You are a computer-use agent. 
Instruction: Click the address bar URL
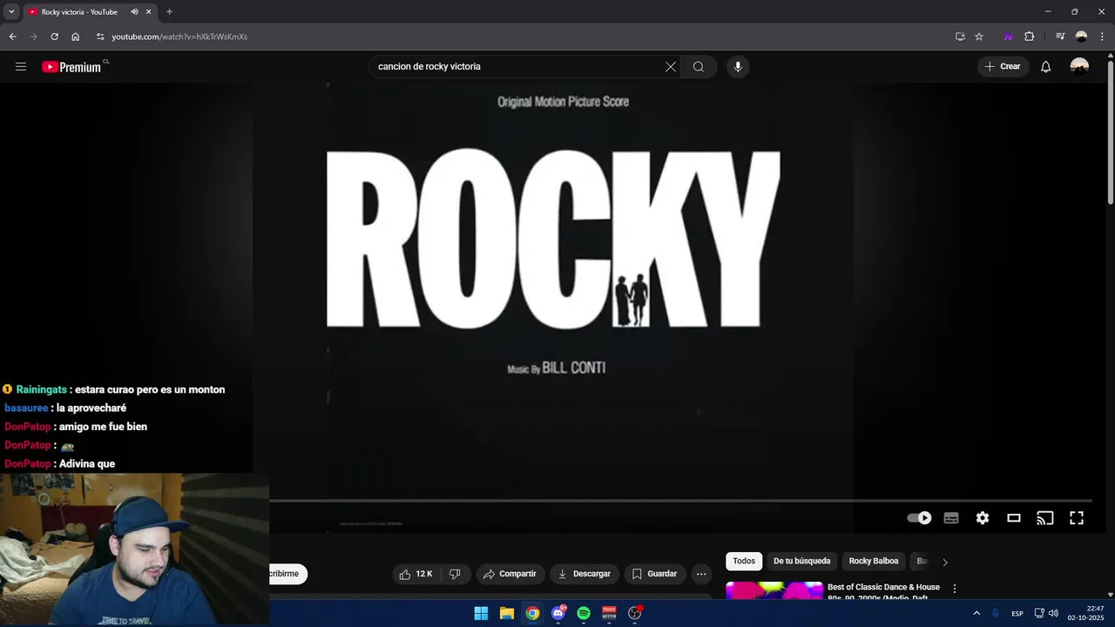coord(179,37)
